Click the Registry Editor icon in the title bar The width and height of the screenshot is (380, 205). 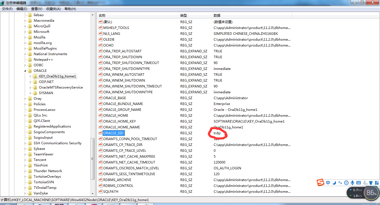pos(2,3)
